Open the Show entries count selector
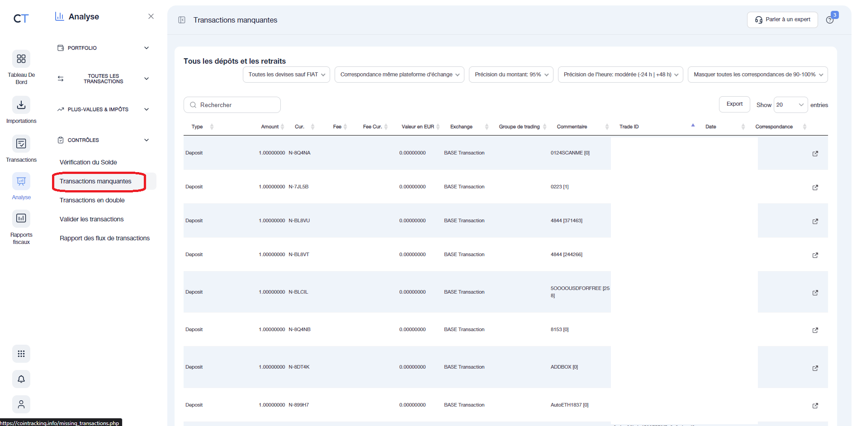856x426 pixels. pyautogui.click(x=790, y=104)
